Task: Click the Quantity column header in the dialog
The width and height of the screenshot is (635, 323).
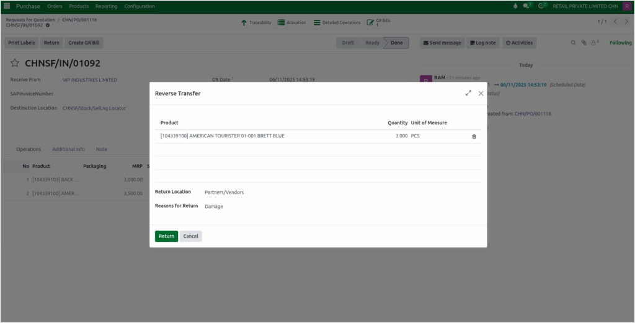Action: (x=397, y=123)
